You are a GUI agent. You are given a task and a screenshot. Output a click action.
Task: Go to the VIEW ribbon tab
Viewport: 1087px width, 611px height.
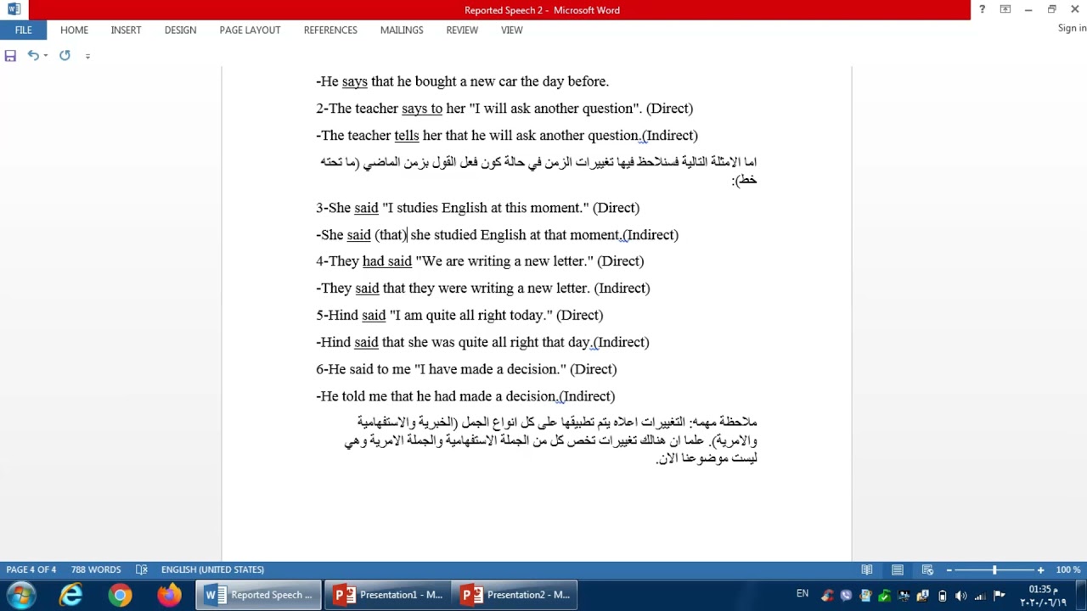[512, 30]
